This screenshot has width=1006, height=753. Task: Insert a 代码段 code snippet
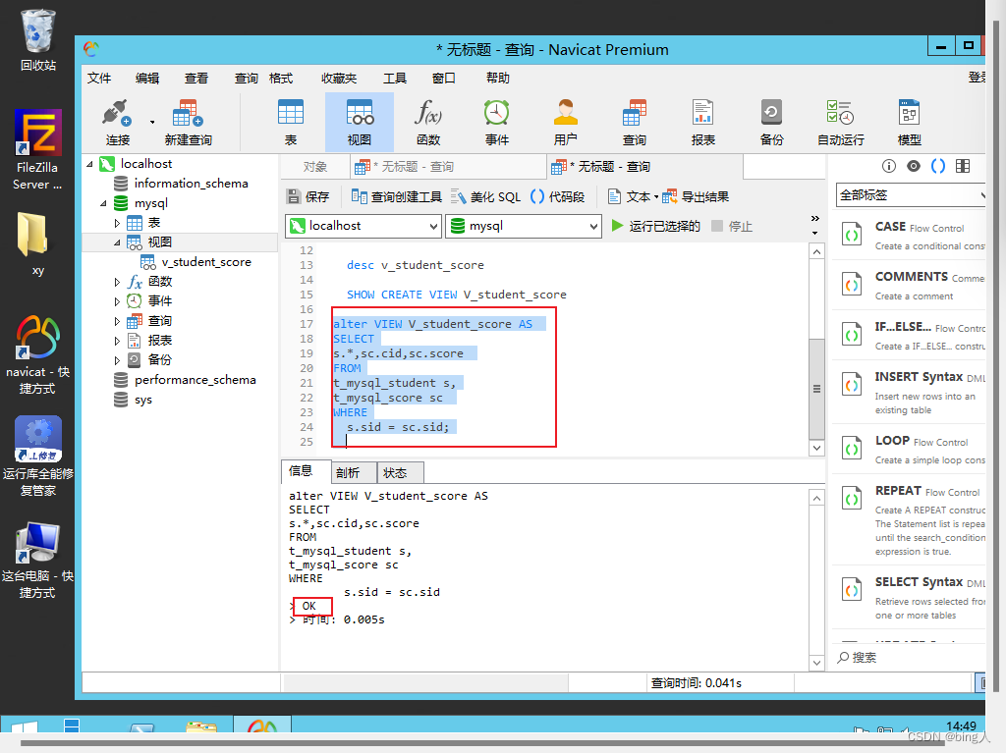click(x=558, y=196)
